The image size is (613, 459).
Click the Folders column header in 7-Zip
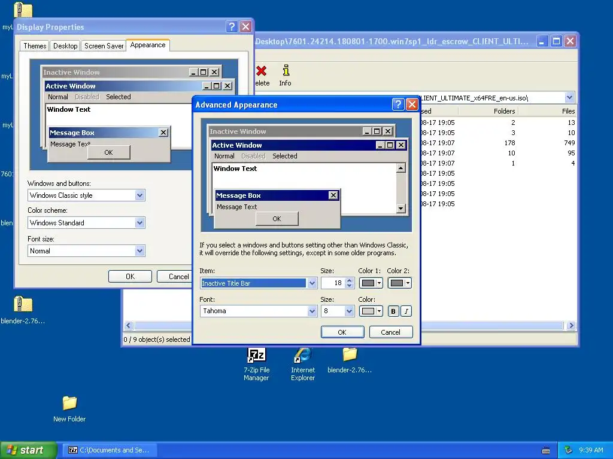coord(488,111)
